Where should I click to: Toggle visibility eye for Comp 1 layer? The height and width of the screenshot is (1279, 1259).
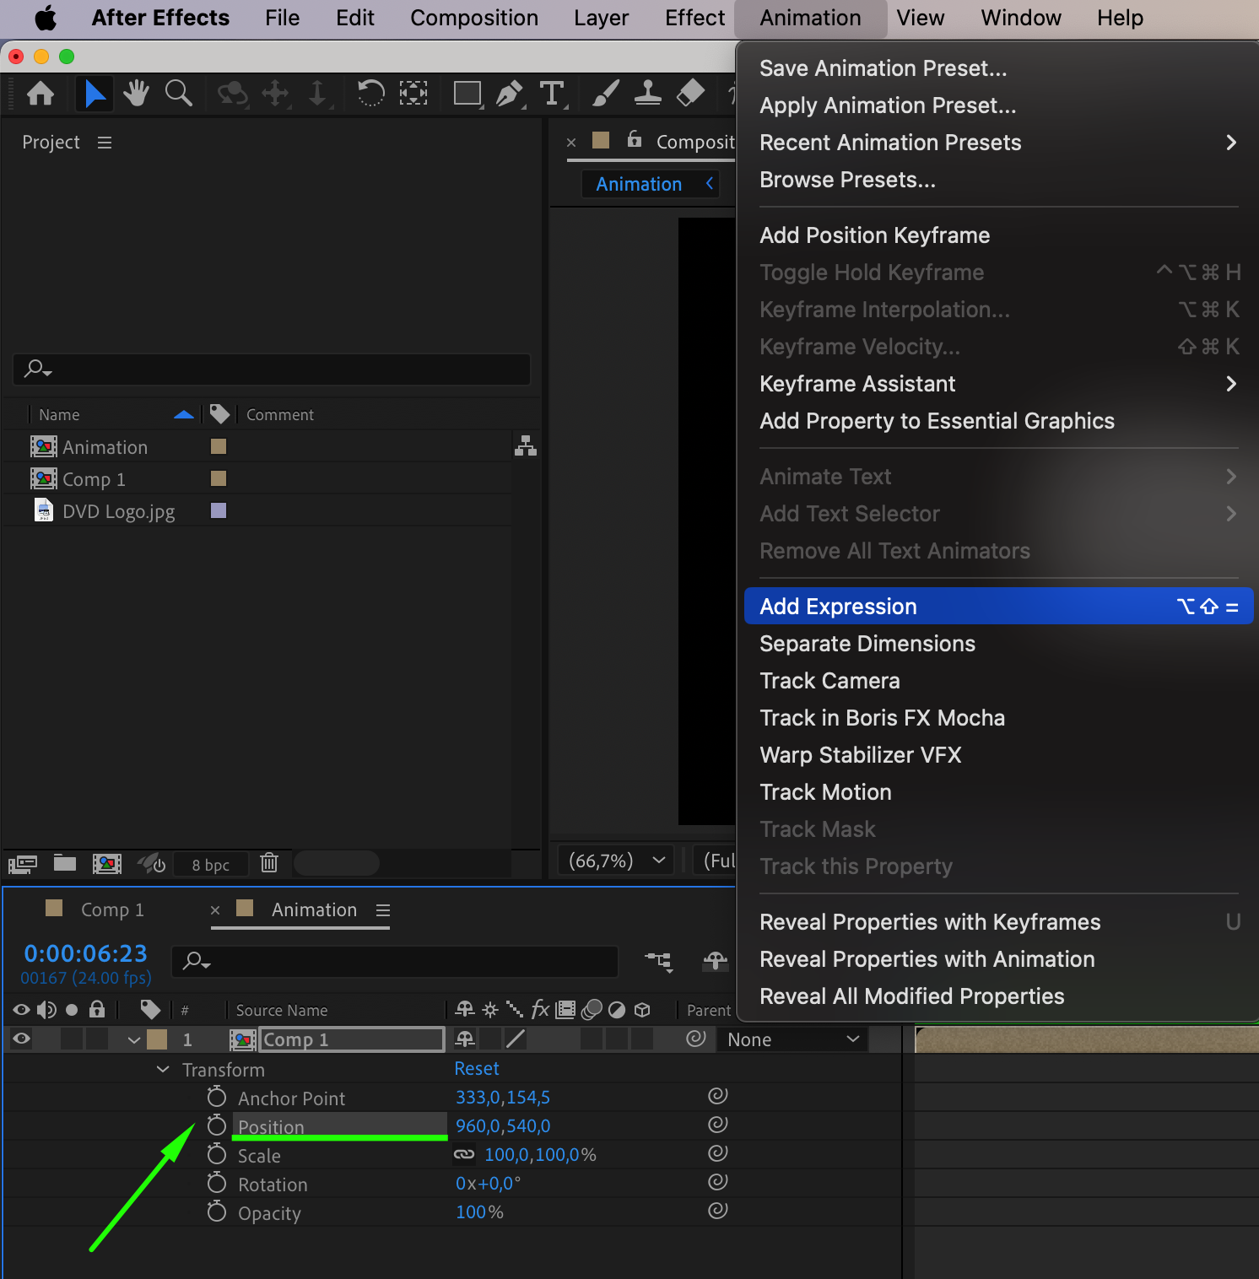[22, 1039]
